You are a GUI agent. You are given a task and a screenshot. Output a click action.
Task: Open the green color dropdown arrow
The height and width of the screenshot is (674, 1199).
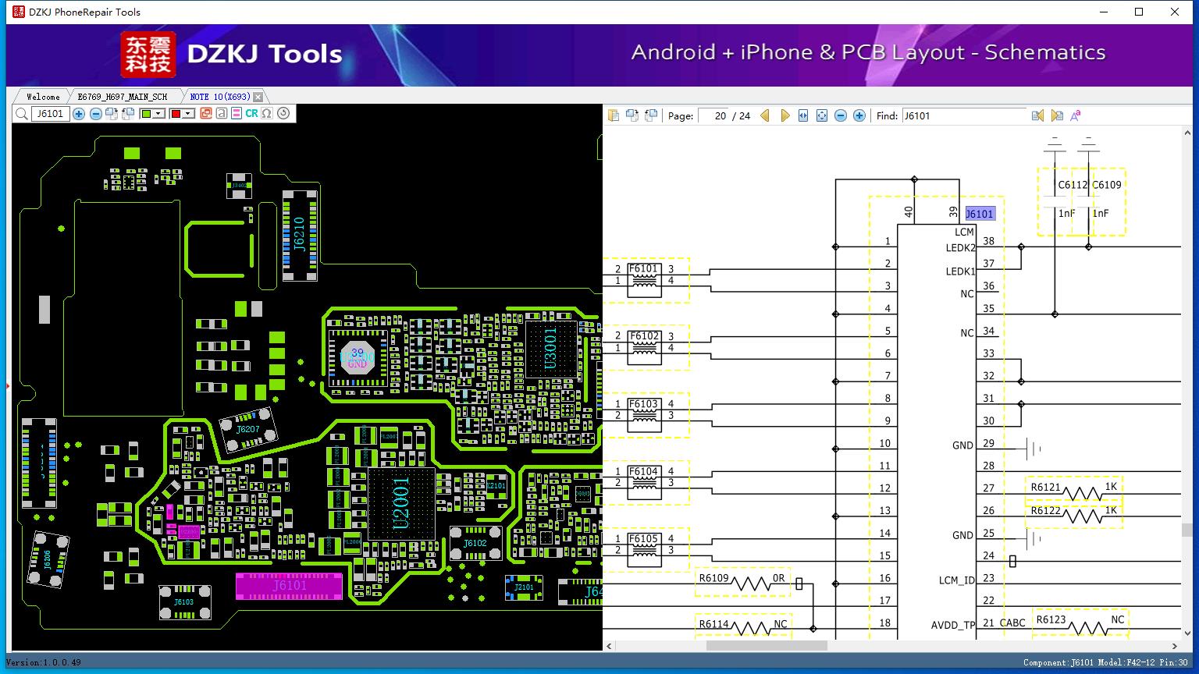158,114
